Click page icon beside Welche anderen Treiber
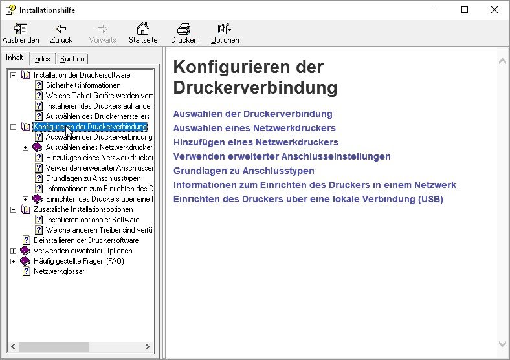The height and width of the screenshot is (360, 510). [x=39, y=230]
